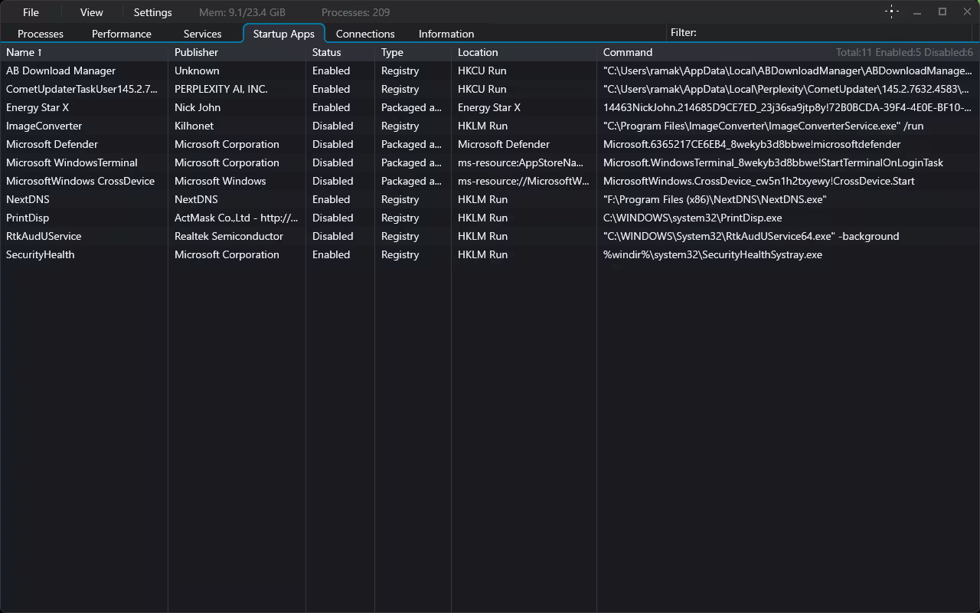Click the Realtek Semiconductor publisher cell

pyautogui.click(x=229, y=236)
